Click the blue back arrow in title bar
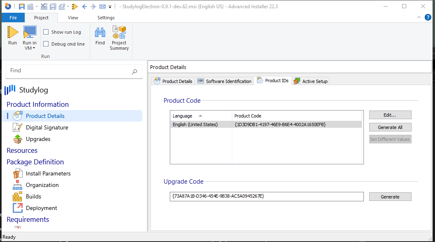This screenshot has width=435, height=242. coord(84,7)
